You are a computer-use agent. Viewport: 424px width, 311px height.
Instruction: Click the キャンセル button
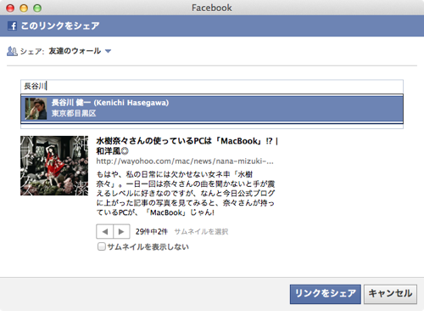(x=390, y=294)
